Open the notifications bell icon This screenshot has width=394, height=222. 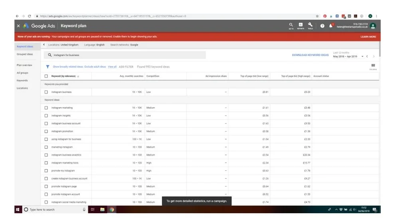pos(331,26)
